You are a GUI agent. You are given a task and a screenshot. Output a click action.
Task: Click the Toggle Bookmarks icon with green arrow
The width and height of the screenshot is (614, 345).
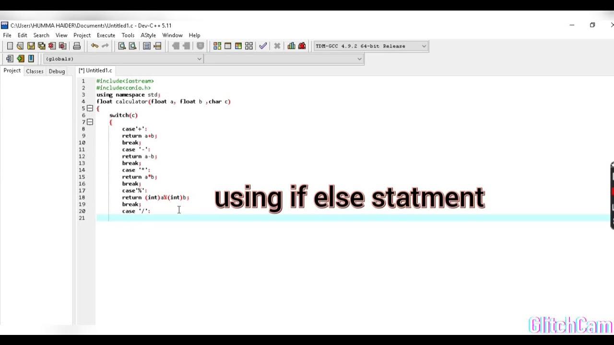(20, 58)
